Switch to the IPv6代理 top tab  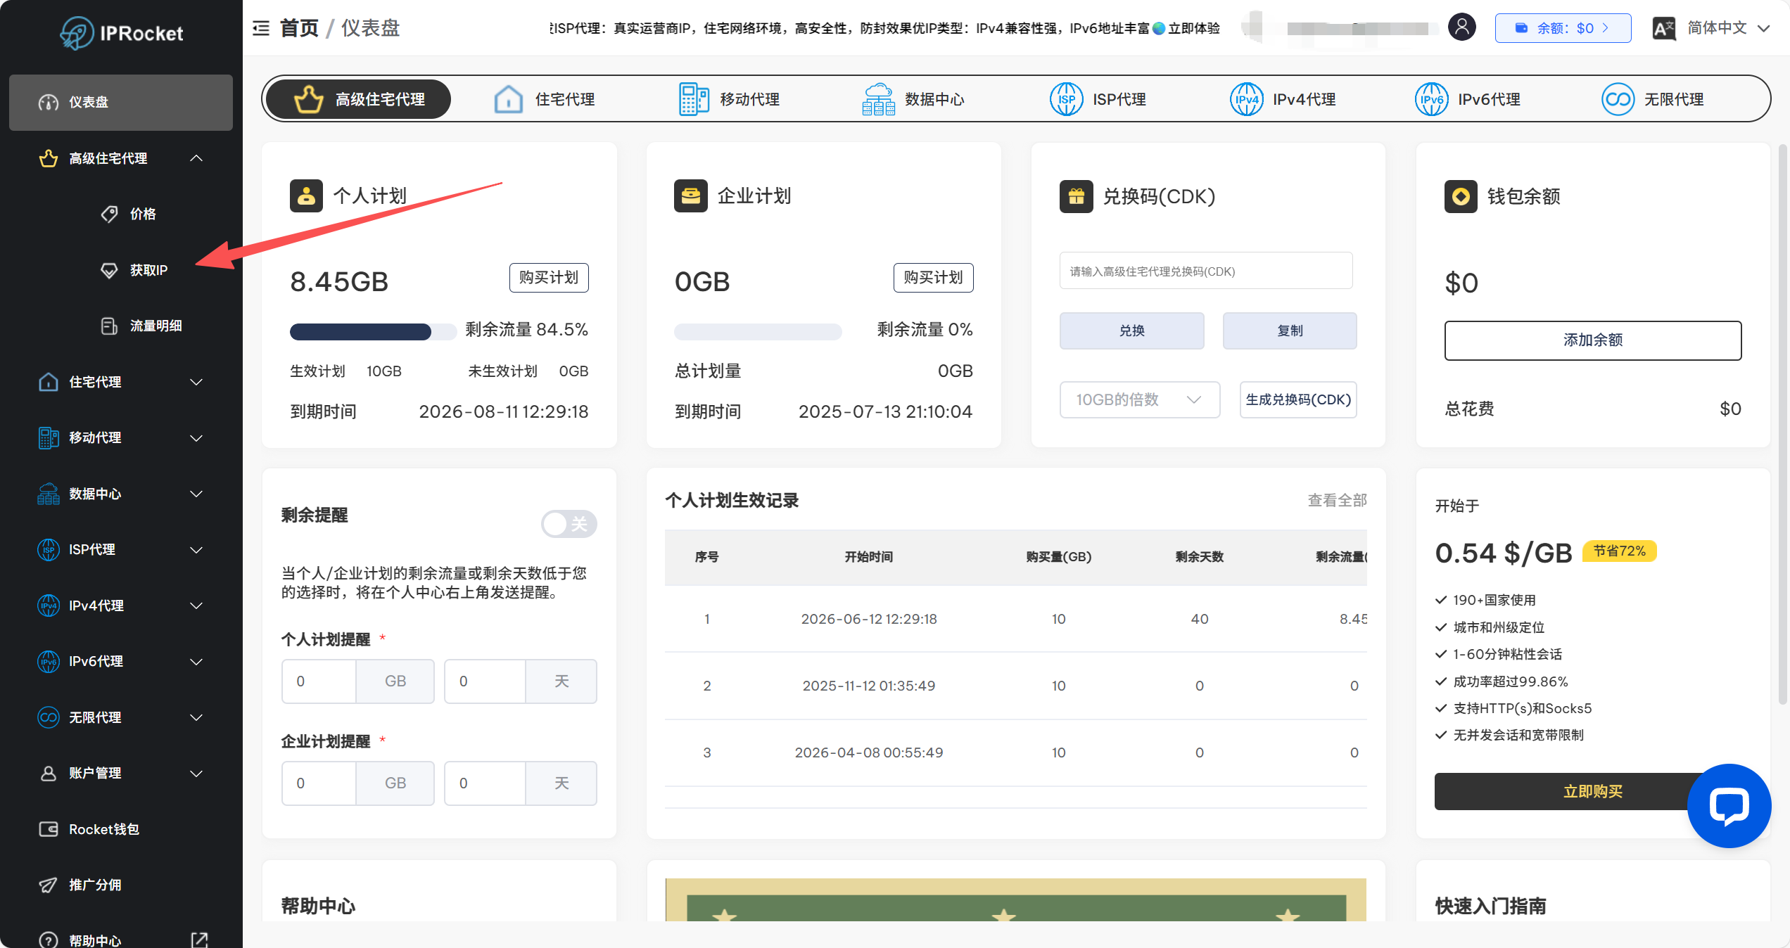coord(1468,99)
